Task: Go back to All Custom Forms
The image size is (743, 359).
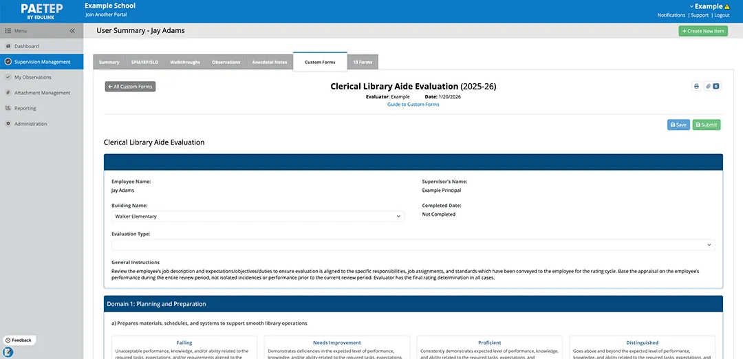Action: click(130, 87)
